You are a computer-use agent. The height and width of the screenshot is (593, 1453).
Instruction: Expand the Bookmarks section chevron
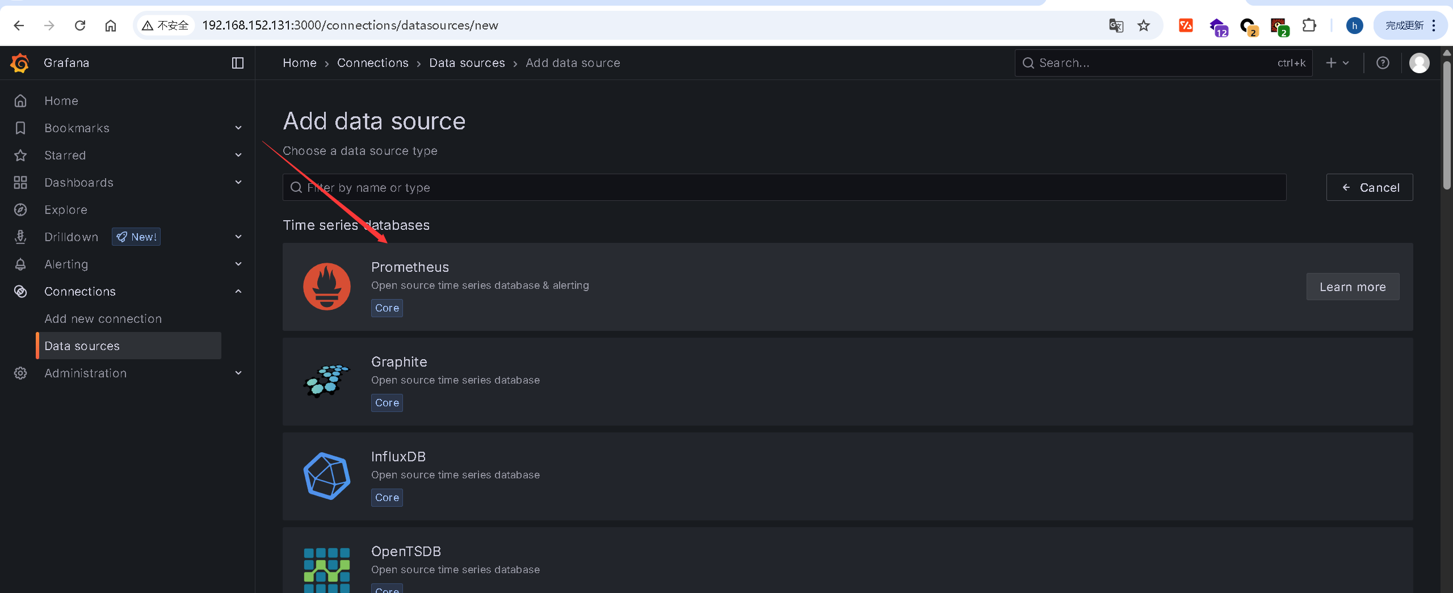click(x=238, y=128)
